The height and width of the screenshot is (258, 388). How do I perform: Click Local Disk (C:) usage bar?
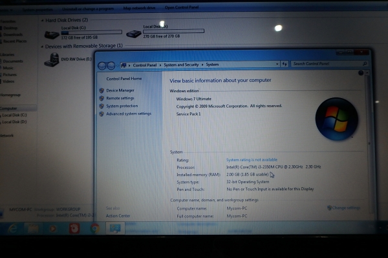(x=92, y=32)
